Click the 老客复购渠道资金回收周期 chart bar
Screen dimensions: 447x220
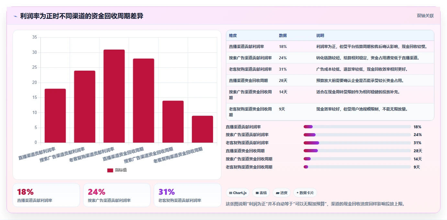pyautogui.click(x=202, y=129)
